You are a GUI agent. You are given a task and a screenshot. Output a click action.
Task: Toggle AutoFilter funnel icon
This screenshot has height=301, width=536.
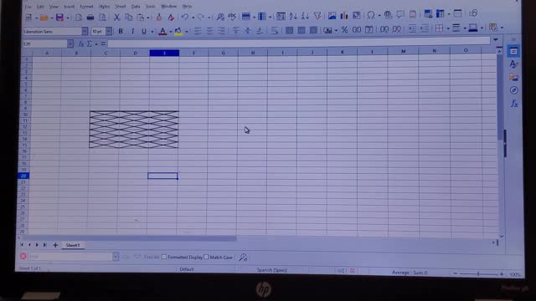click(317, 16)
